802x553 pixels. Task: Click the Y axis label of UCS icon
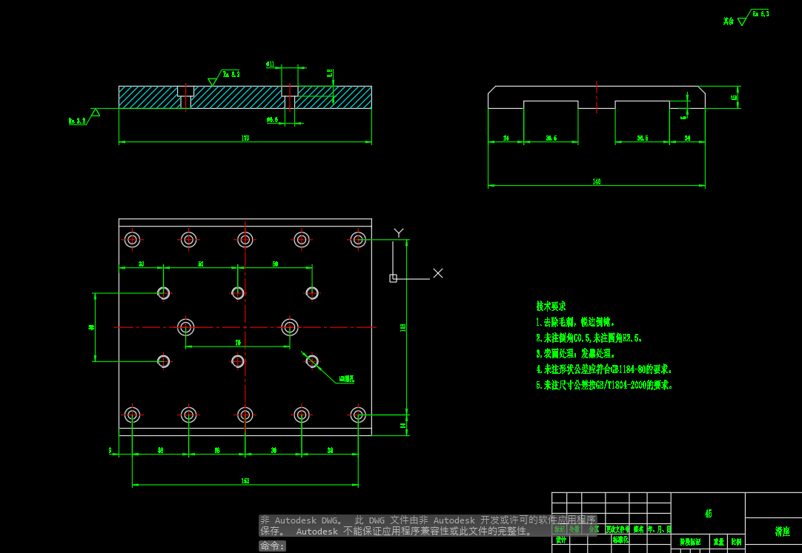399,233
